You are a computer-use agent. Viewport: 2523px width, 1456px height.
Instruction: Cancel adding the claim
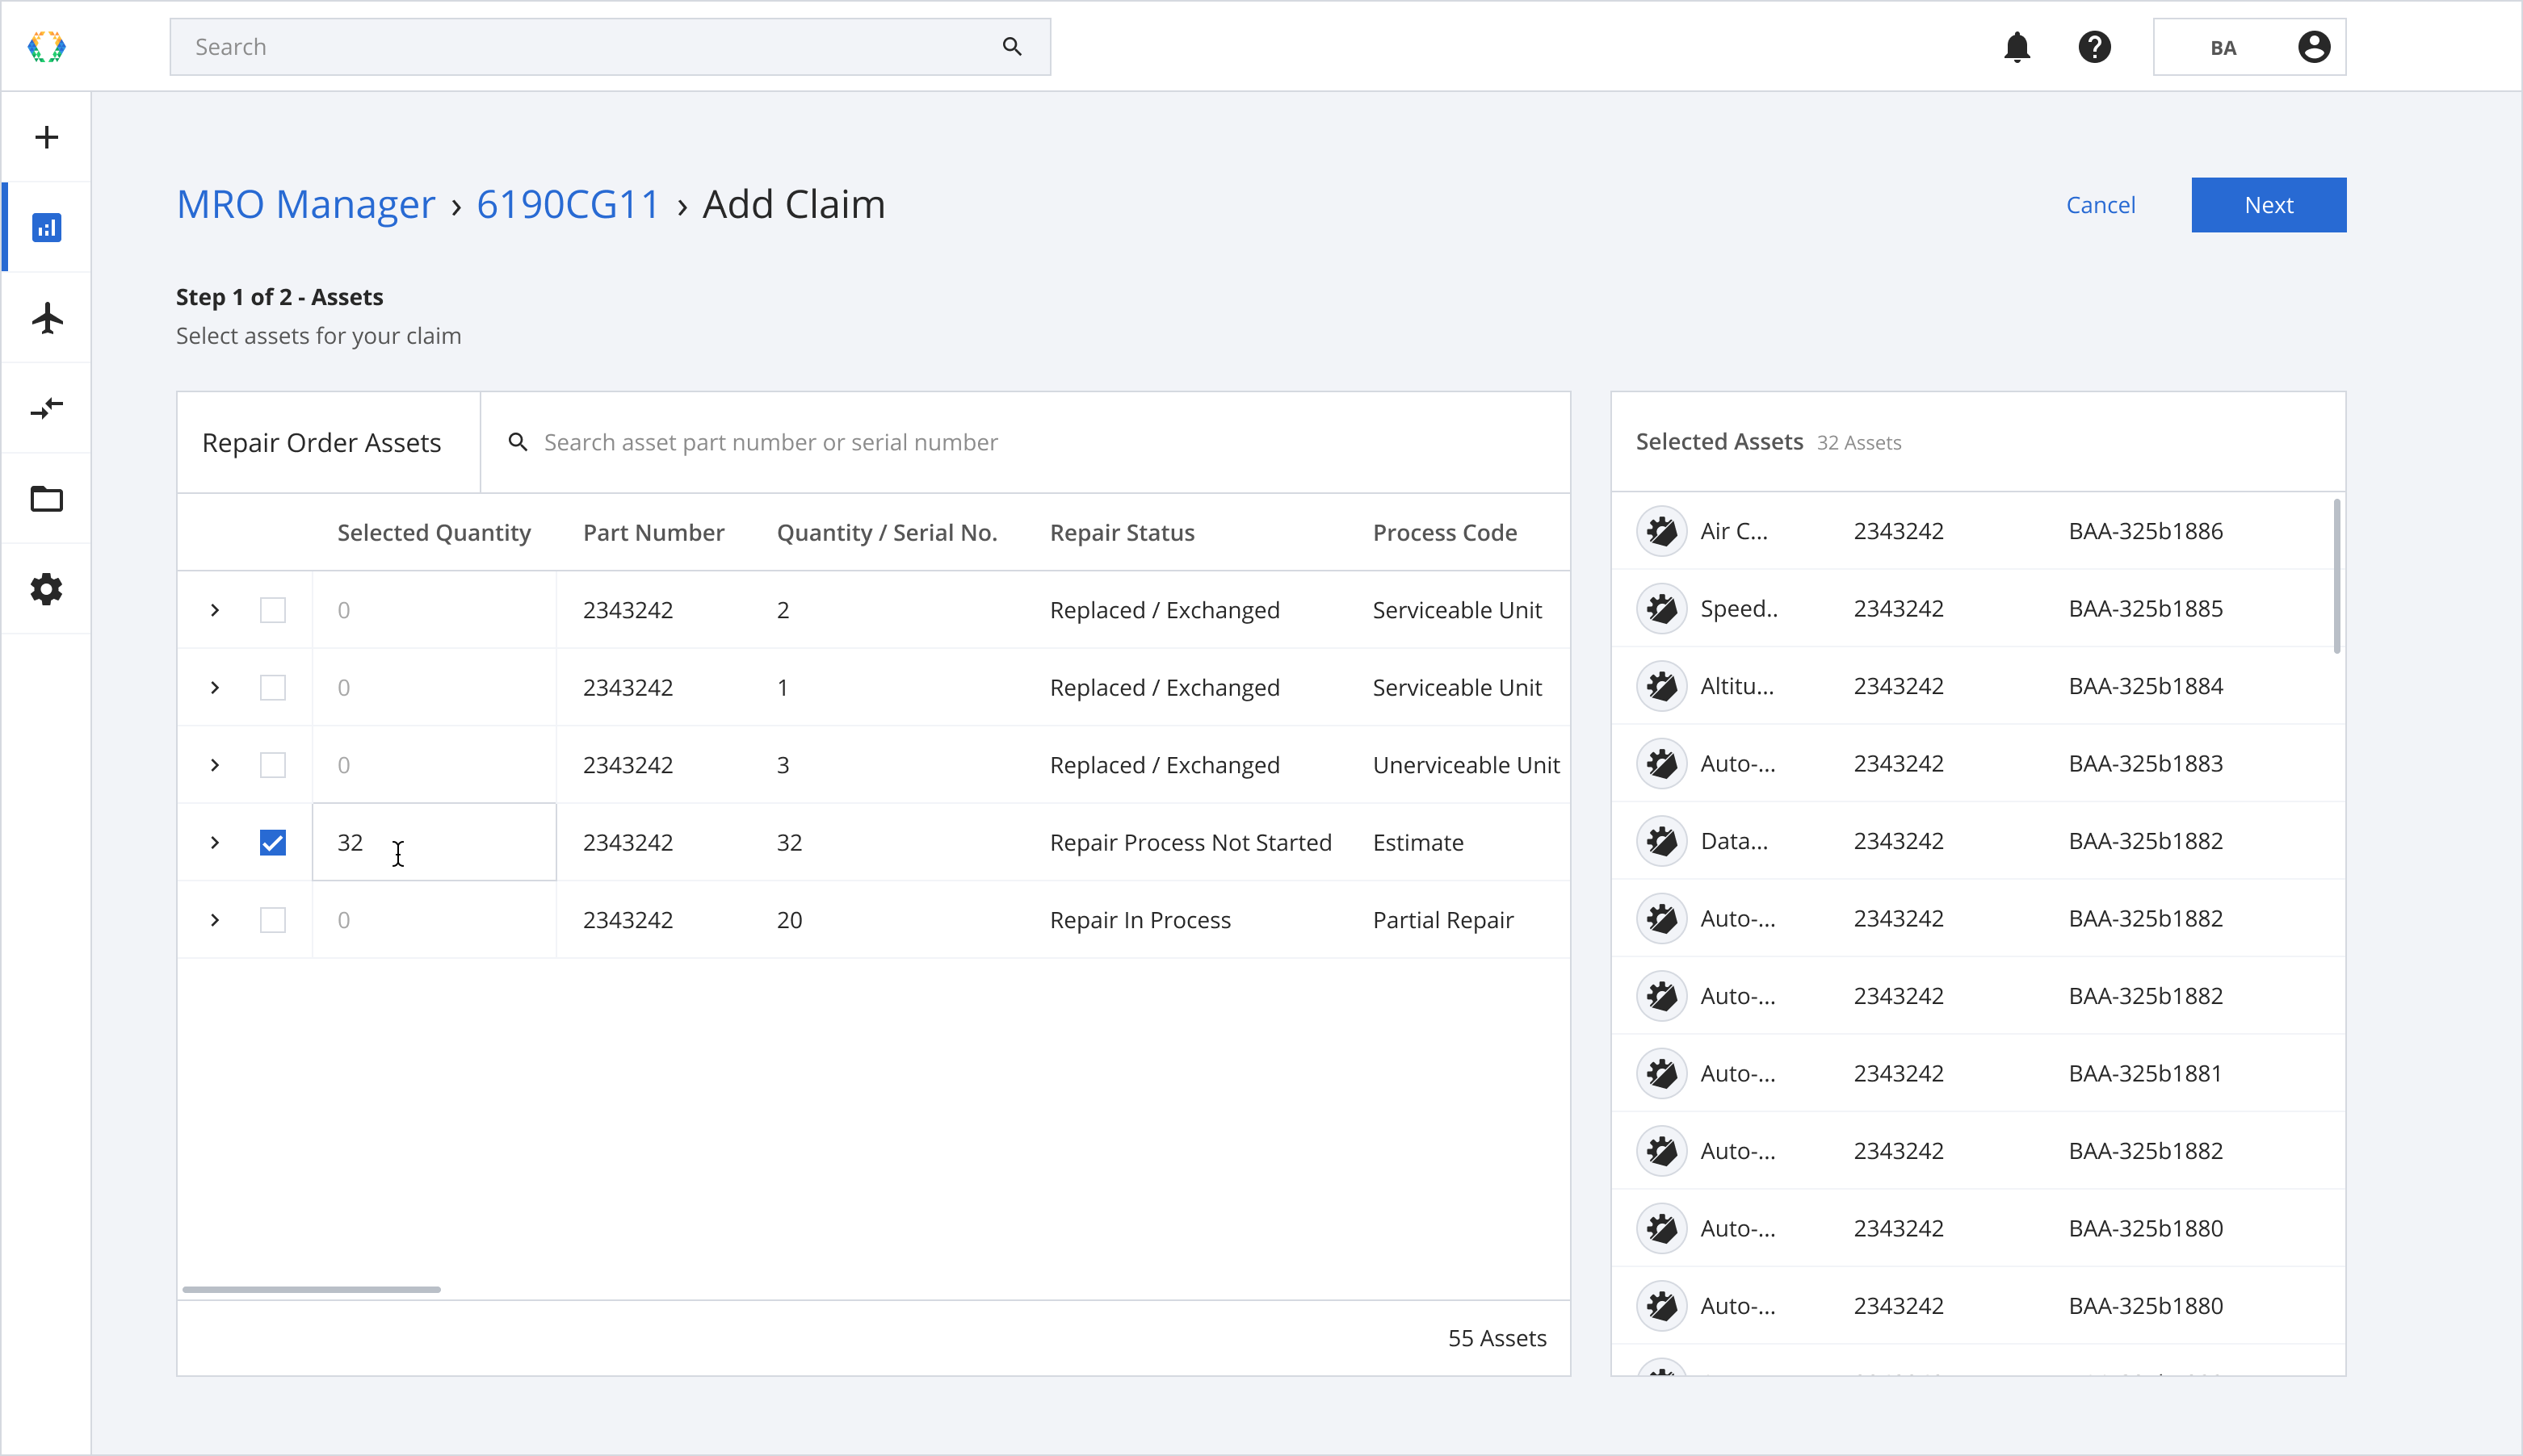2100,205
